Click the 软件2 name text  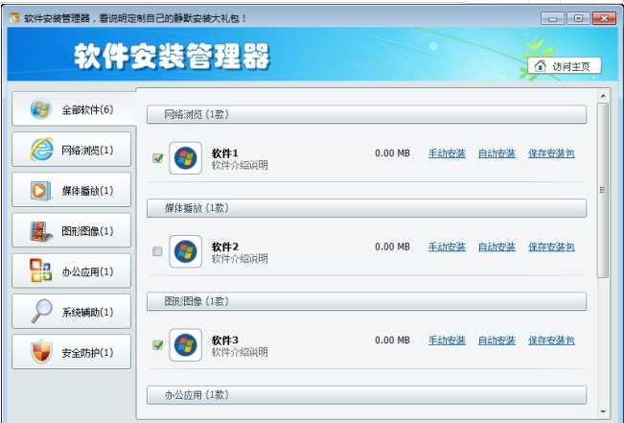point(225,247)
